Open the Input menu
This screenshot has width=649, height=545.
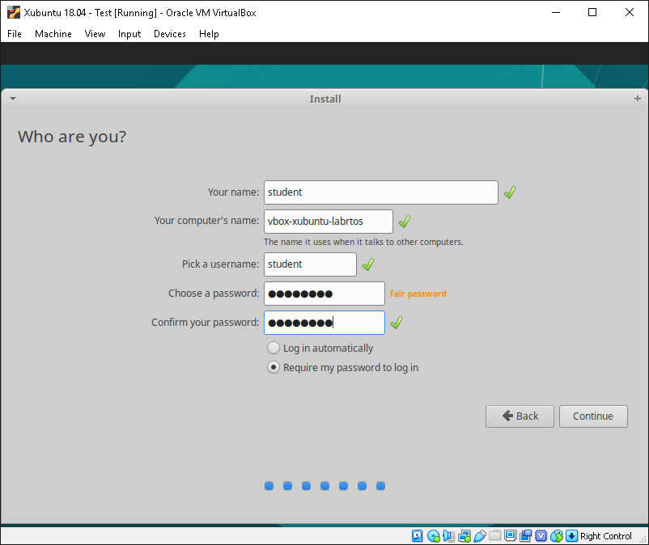coord(129,34)
